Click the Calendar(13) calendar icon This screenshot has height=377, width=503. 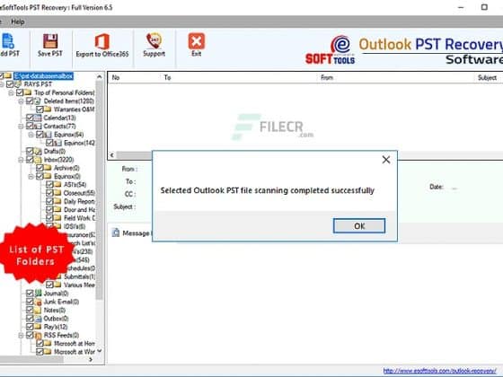[38, 118]
